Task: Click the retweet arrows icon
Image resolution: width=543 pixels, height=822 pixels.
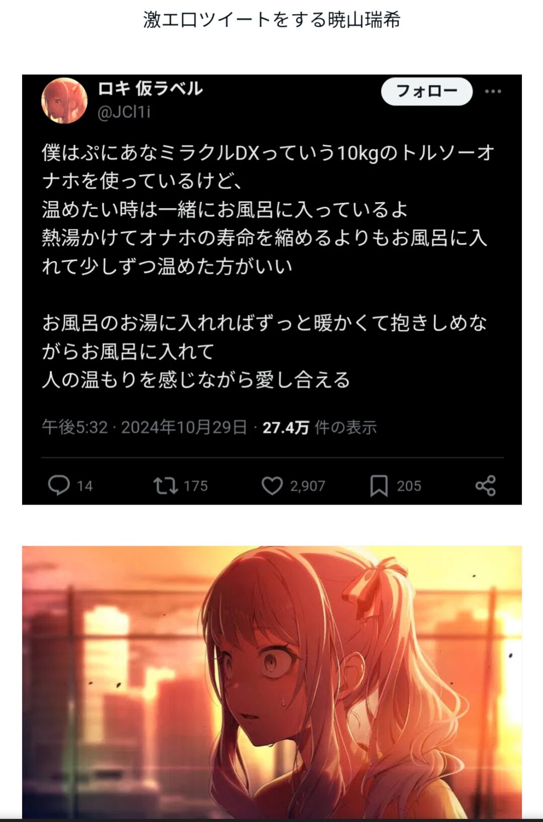Action: [166, 485]
